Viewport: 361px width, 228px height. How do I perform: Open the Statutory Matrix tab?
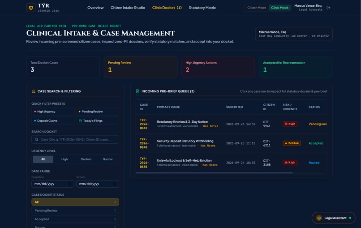pyautogui.click(x=202, y=8)
